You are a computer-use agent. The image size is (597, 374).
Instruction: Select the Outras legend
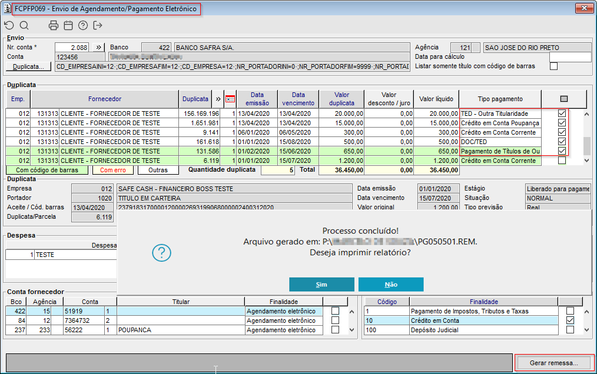click(158, 170)
